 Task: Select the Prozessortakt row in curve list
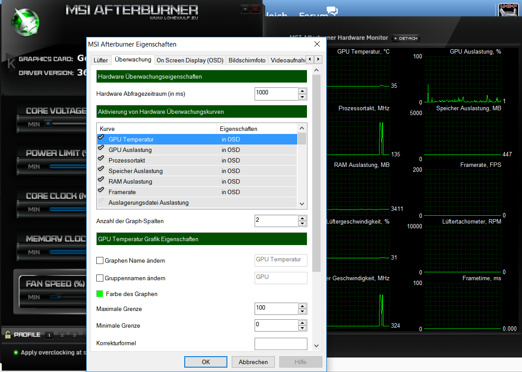point(197,160)
